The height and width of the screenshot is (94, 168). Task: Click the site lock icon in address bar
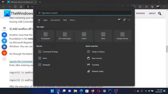[28, 7]
